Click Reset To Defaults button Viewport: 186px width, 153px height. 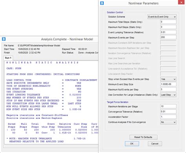pos(143,137)
